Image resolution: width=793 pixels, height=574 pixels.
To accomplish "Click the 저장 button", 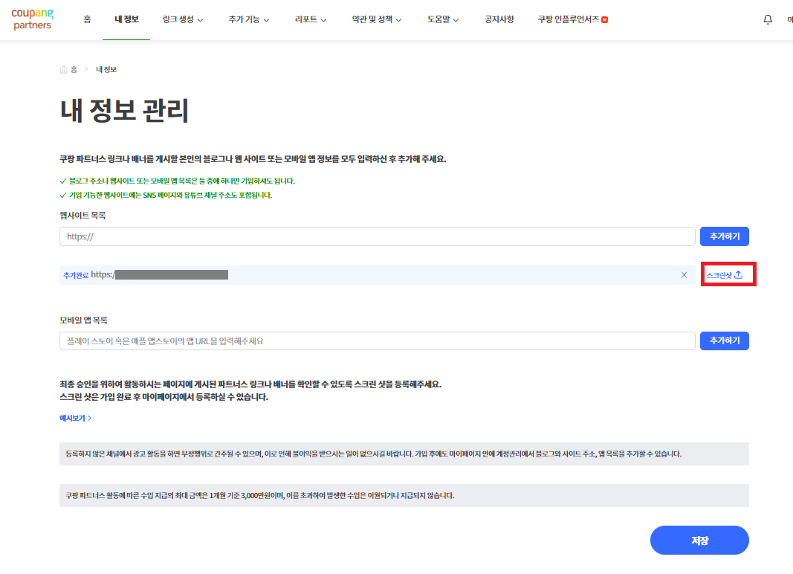I will pyautogui.click(x=699, y=540).
